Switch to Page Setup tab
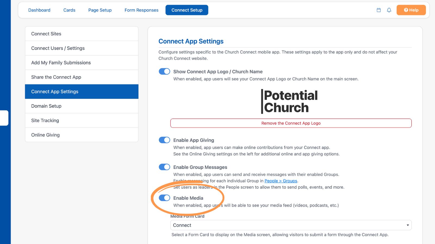The width and height of the screenshot is (435, 244). point(100,10)
